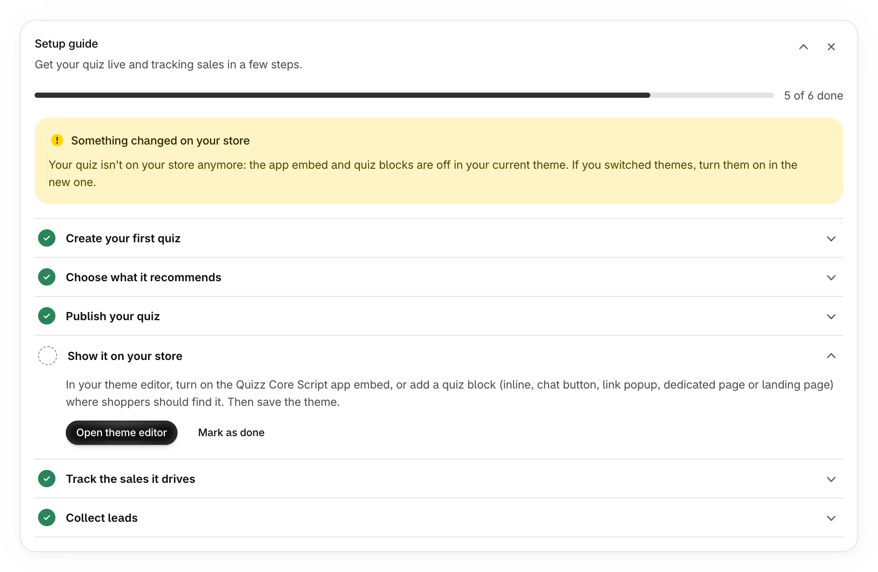
Task: Click 'Something changed on your store' heading
Action: click(160, 141)
